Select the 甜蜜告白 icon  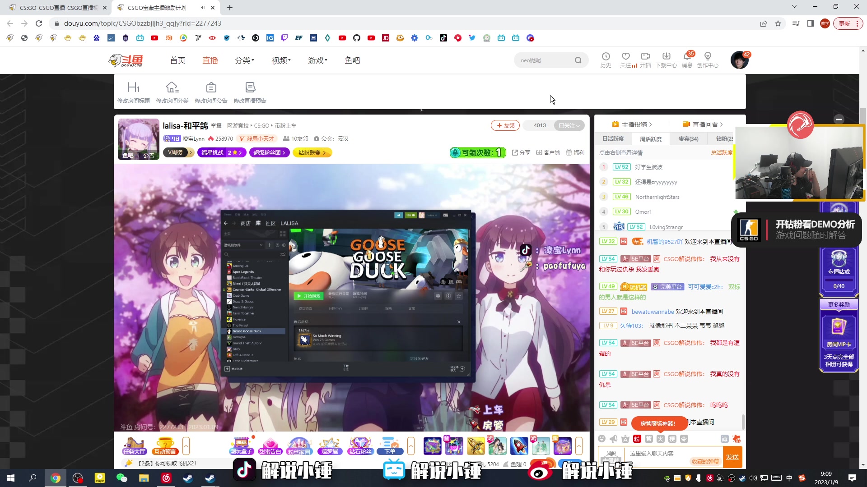point(270,446)
